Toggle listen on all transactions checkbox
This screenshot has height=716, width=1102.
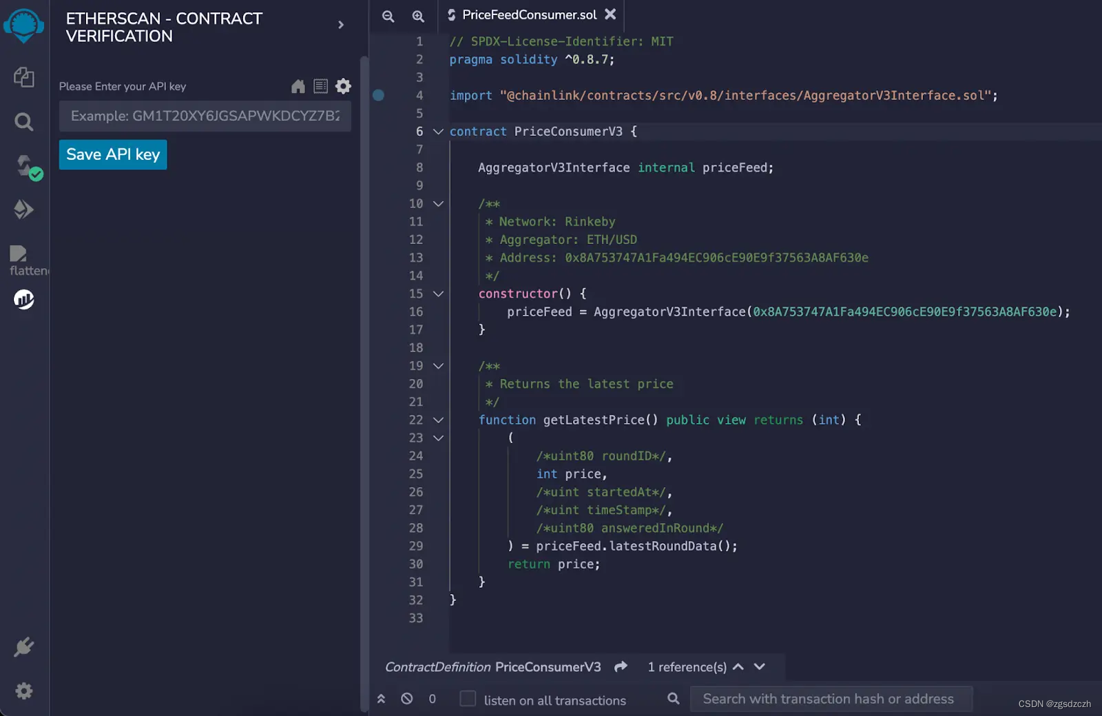coord(468,699)
